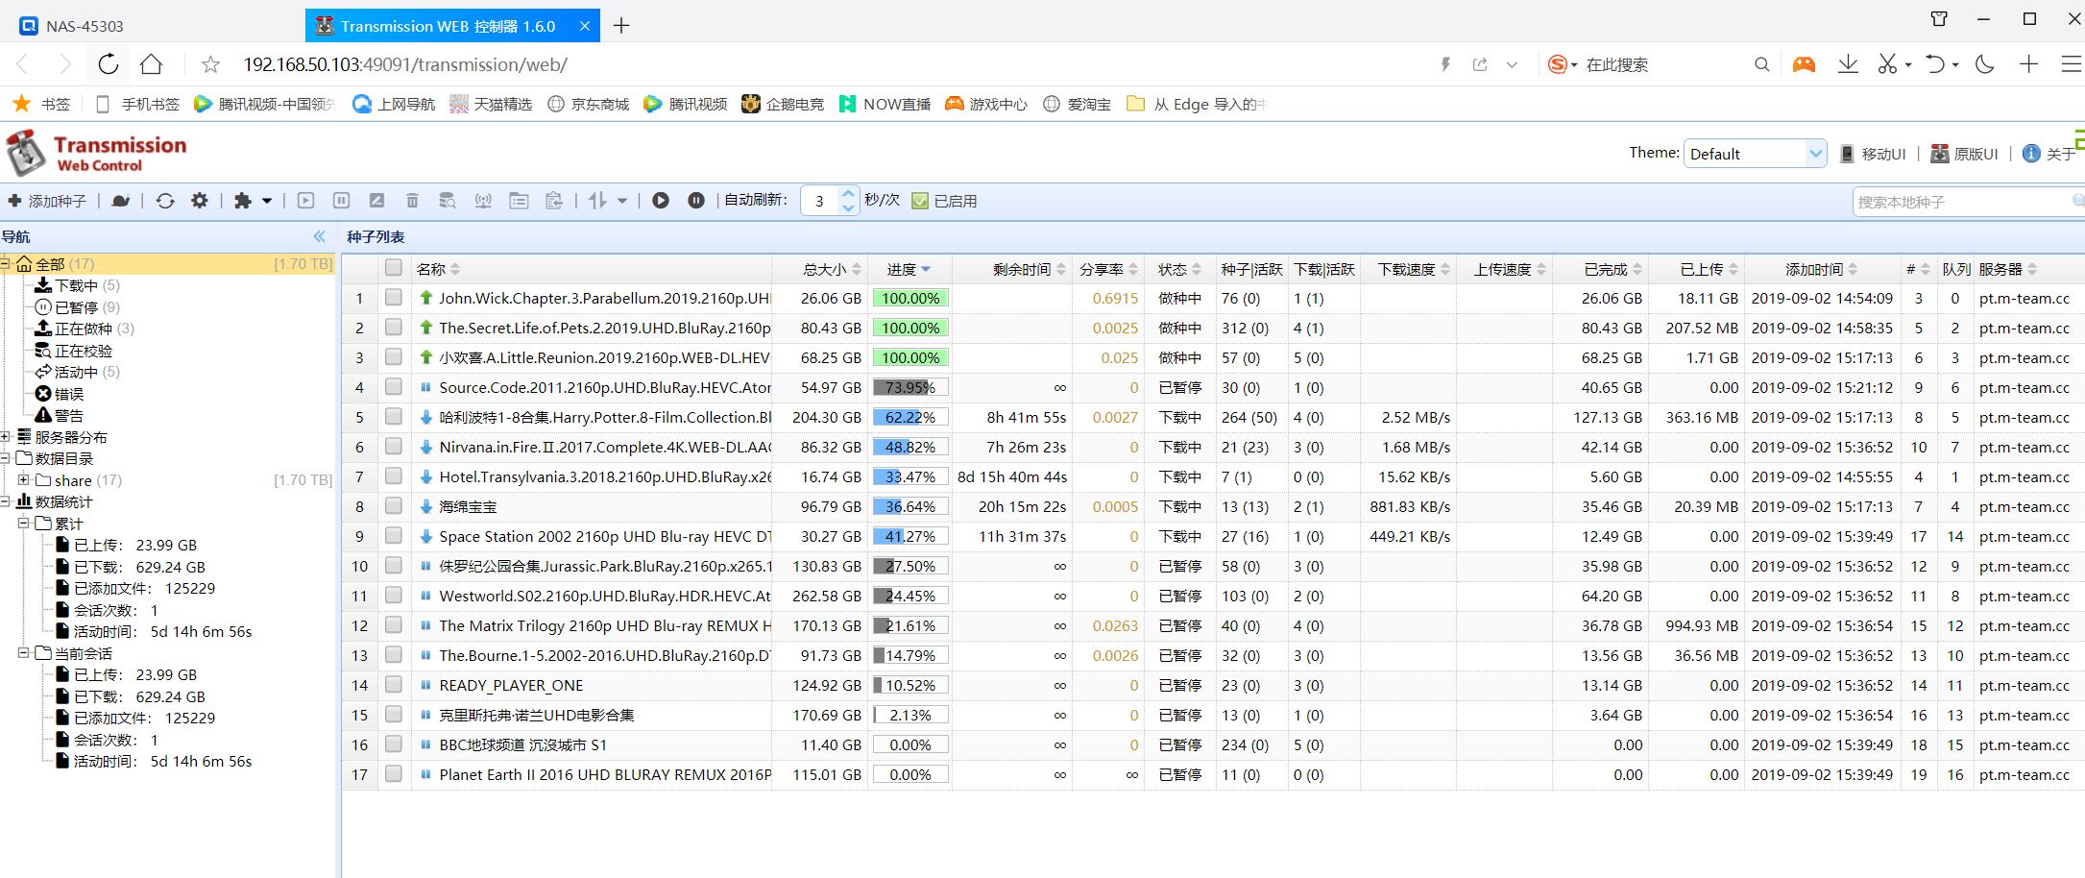Select 下载中 in the navigation tree
This screenshot has height=878, width=2085.
[x=76, y=285]
